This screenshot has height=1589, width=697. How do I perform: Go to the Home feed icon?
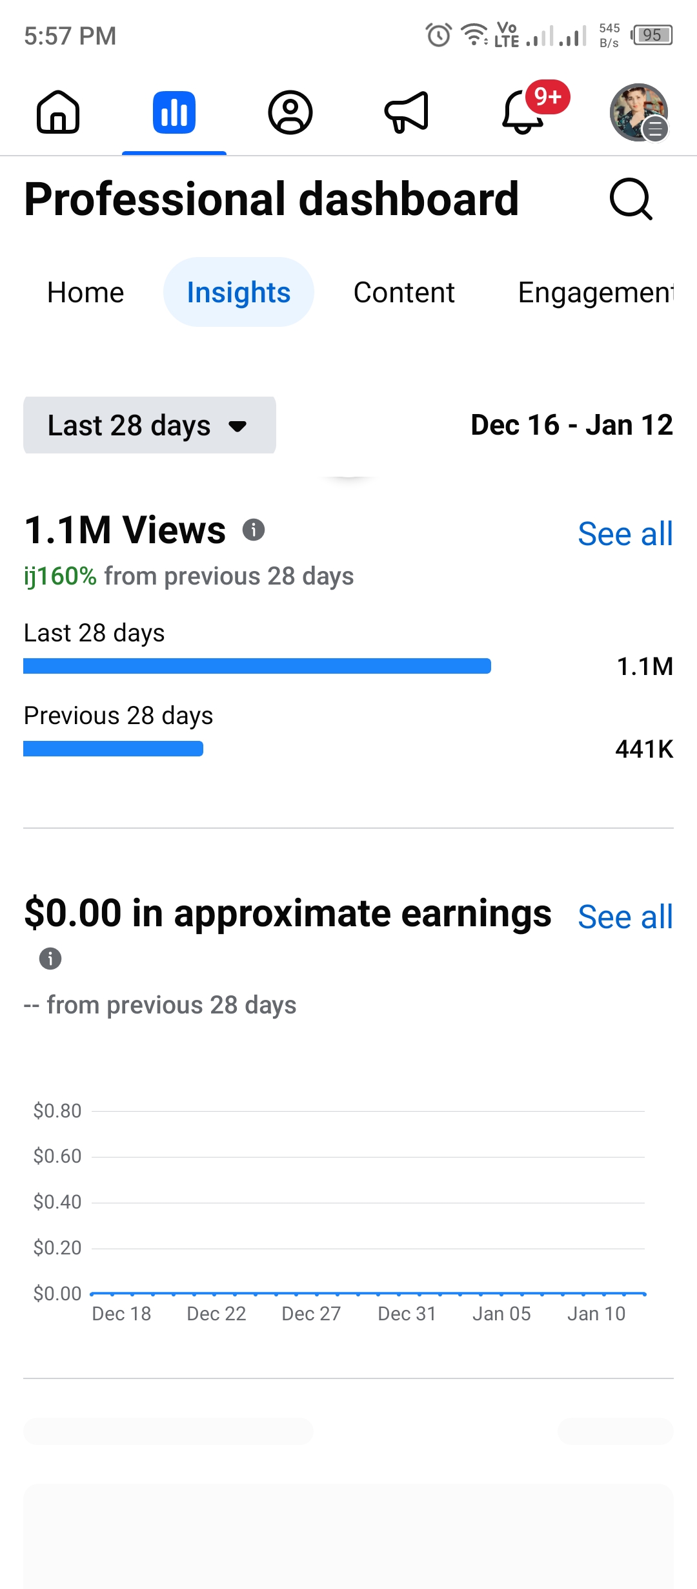coord(58,112)
